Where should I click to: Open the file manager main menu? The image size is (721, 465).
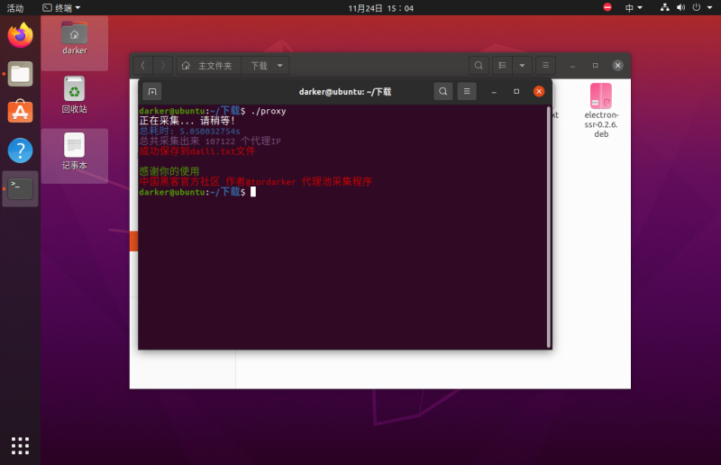(x=545, y=66)
